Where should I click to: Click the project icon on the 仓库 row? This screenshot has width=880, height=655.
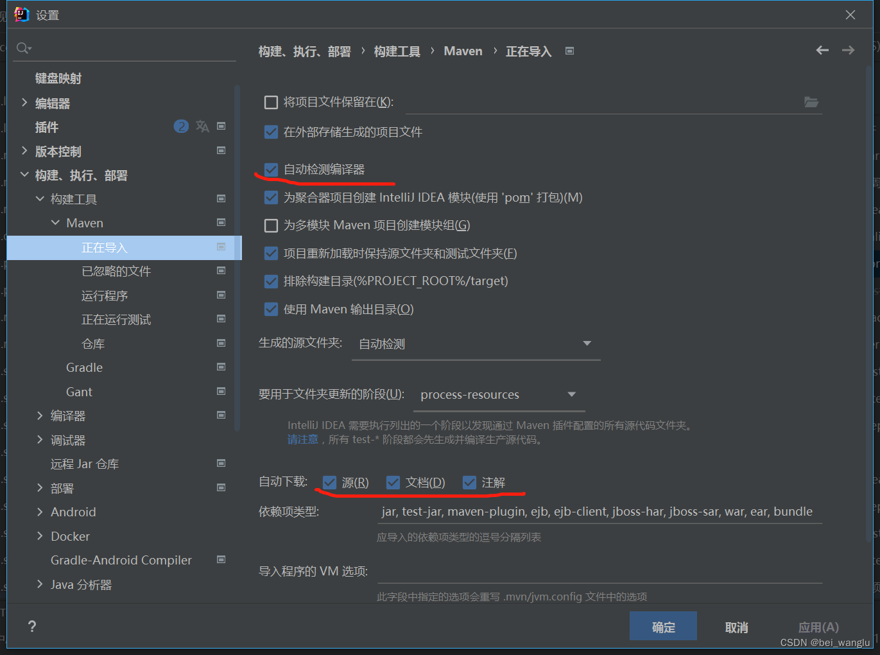click(x=221, y=344)
